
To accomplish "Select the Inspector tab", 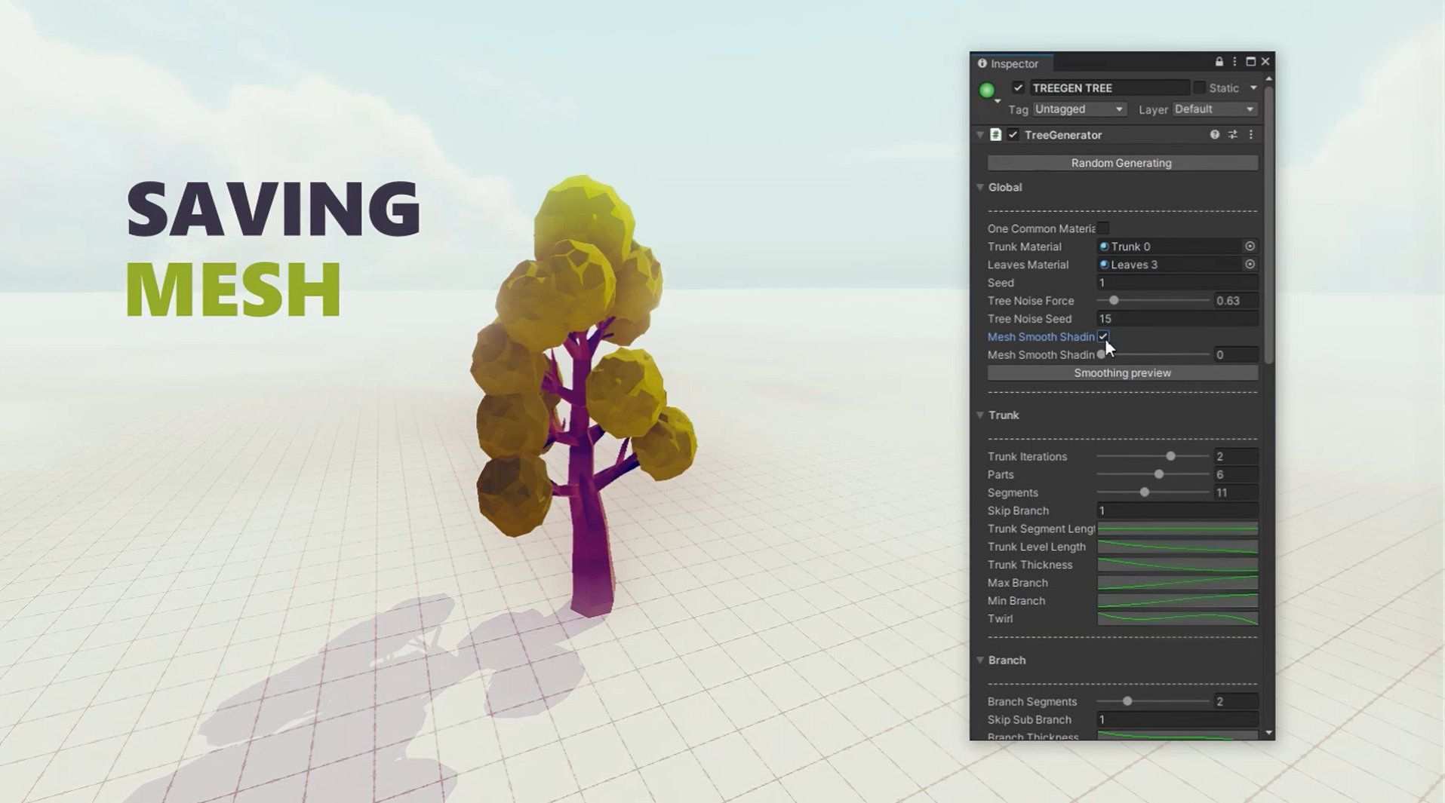I will 1009,63.
